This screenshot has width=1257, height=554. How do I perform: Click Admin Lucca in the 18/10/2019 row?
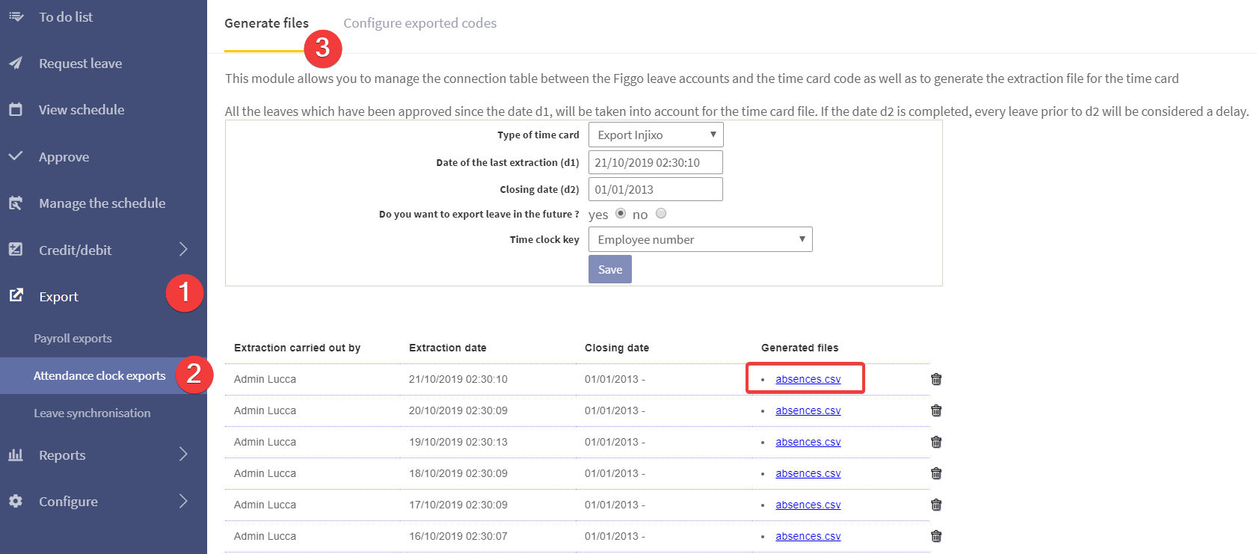[265, 473]
